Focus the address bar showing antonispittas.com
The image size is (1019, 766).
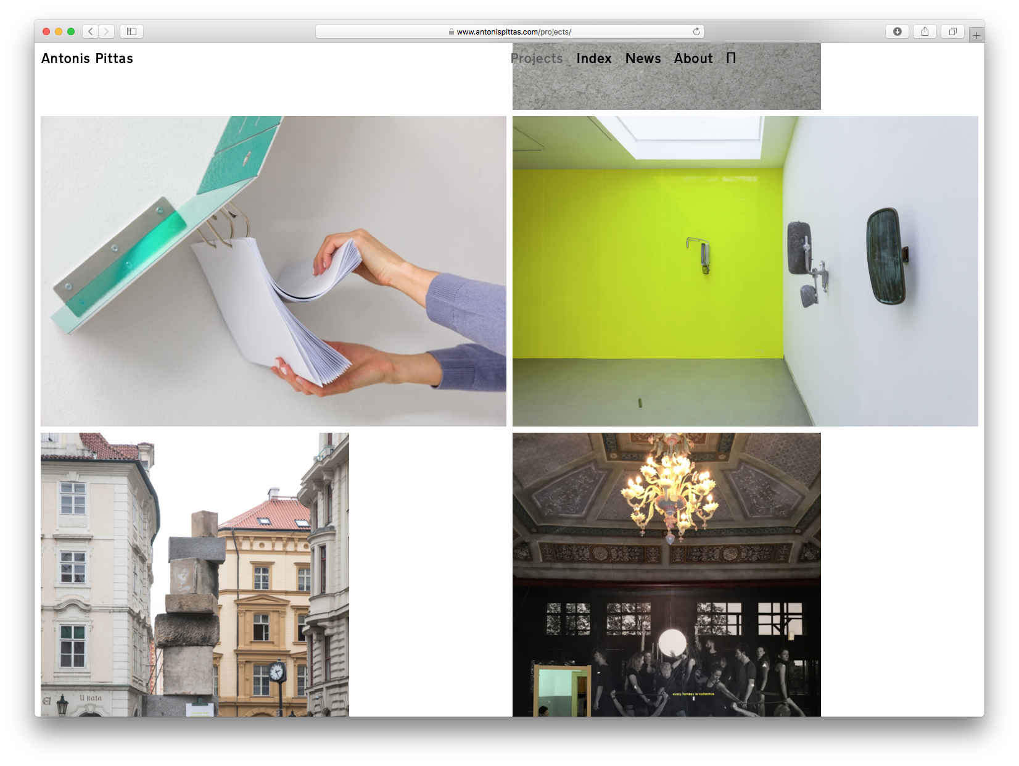510,31
